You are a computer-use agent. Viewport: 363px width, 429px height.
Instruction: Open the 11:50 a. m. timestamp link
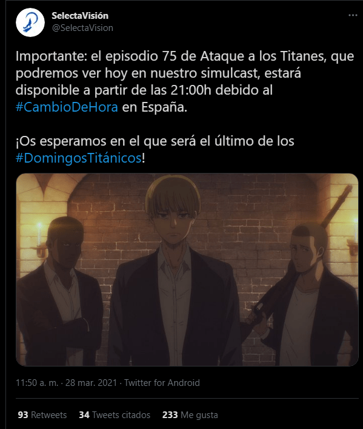(37, 382)
